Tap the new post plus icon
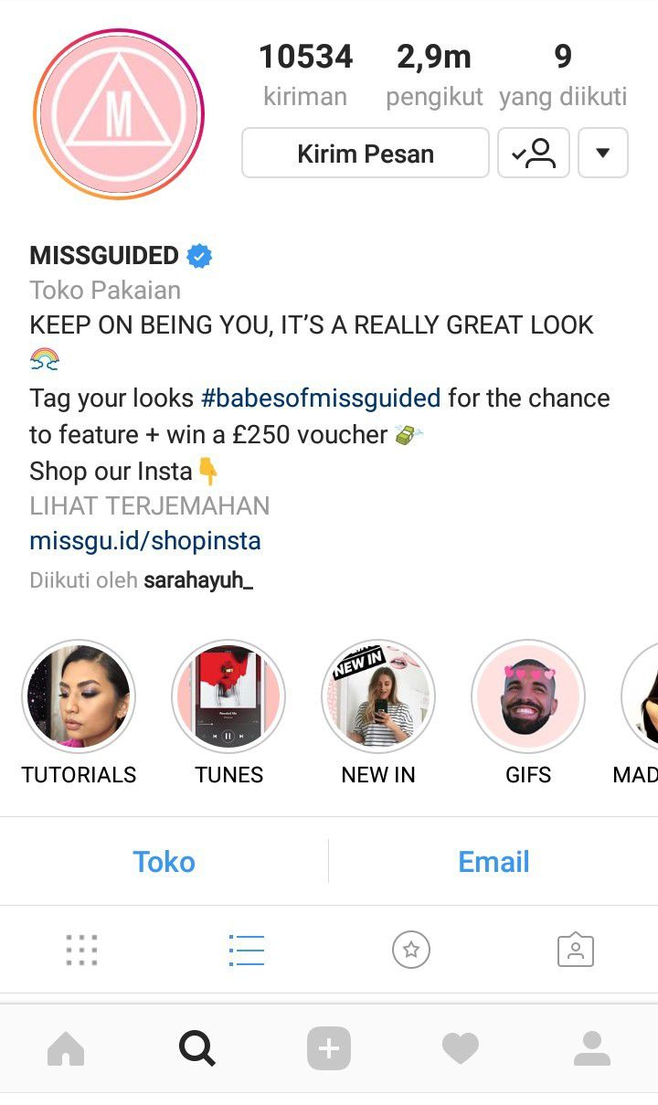This screenshot has height=1105, width=658. tap(329, 1048)
